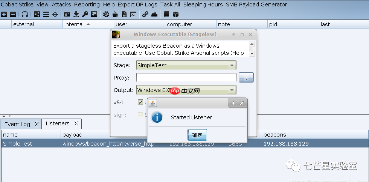The image size is (369, 182).
Task: Open Keystrokes via the key icon
Action: click(x=85, y=15)
